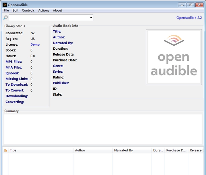This screenshot has width=206, height=175.
Task: Open the search box dropdown arrow
Action: coord(91,17)
